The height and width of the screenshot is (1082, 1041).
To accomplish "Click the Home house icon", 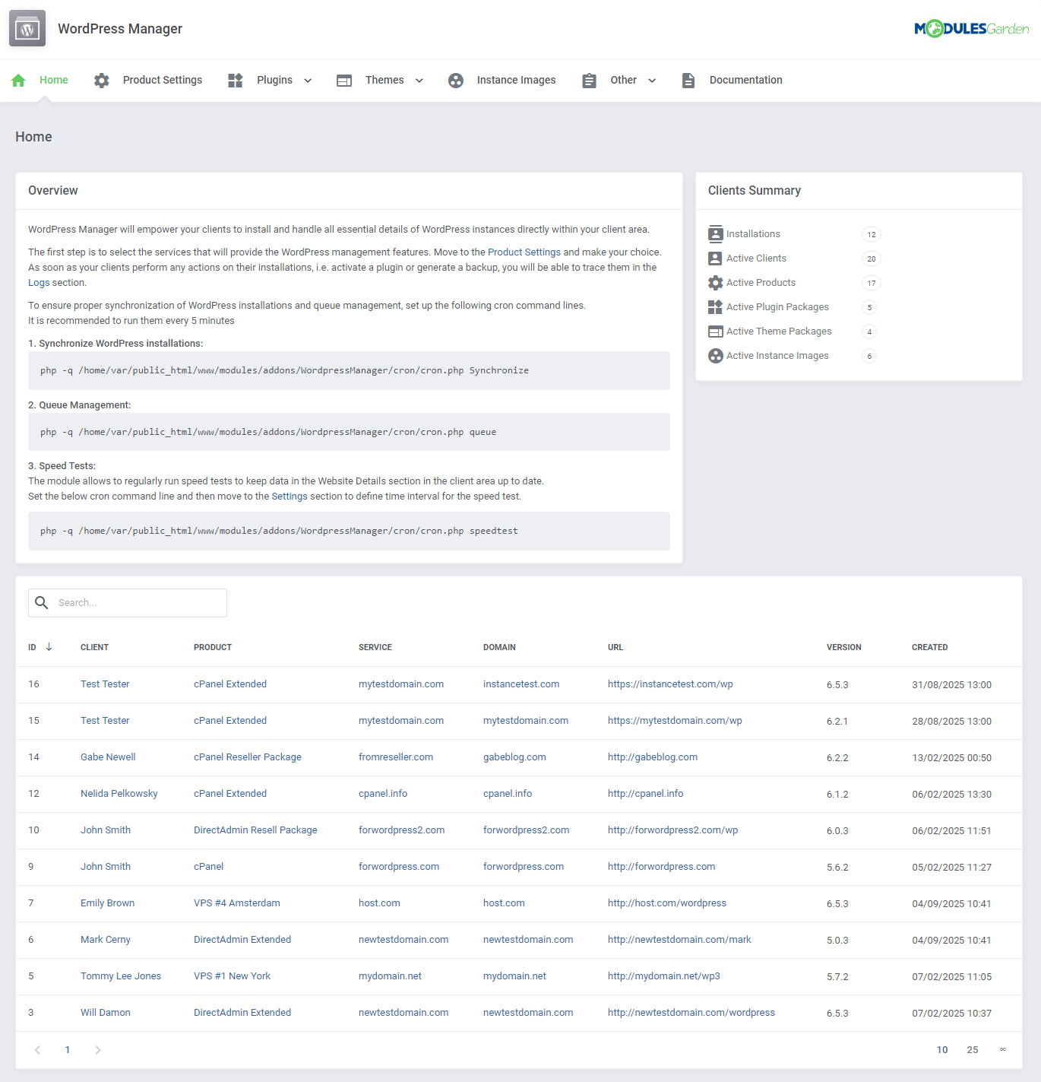I will 17,80.
